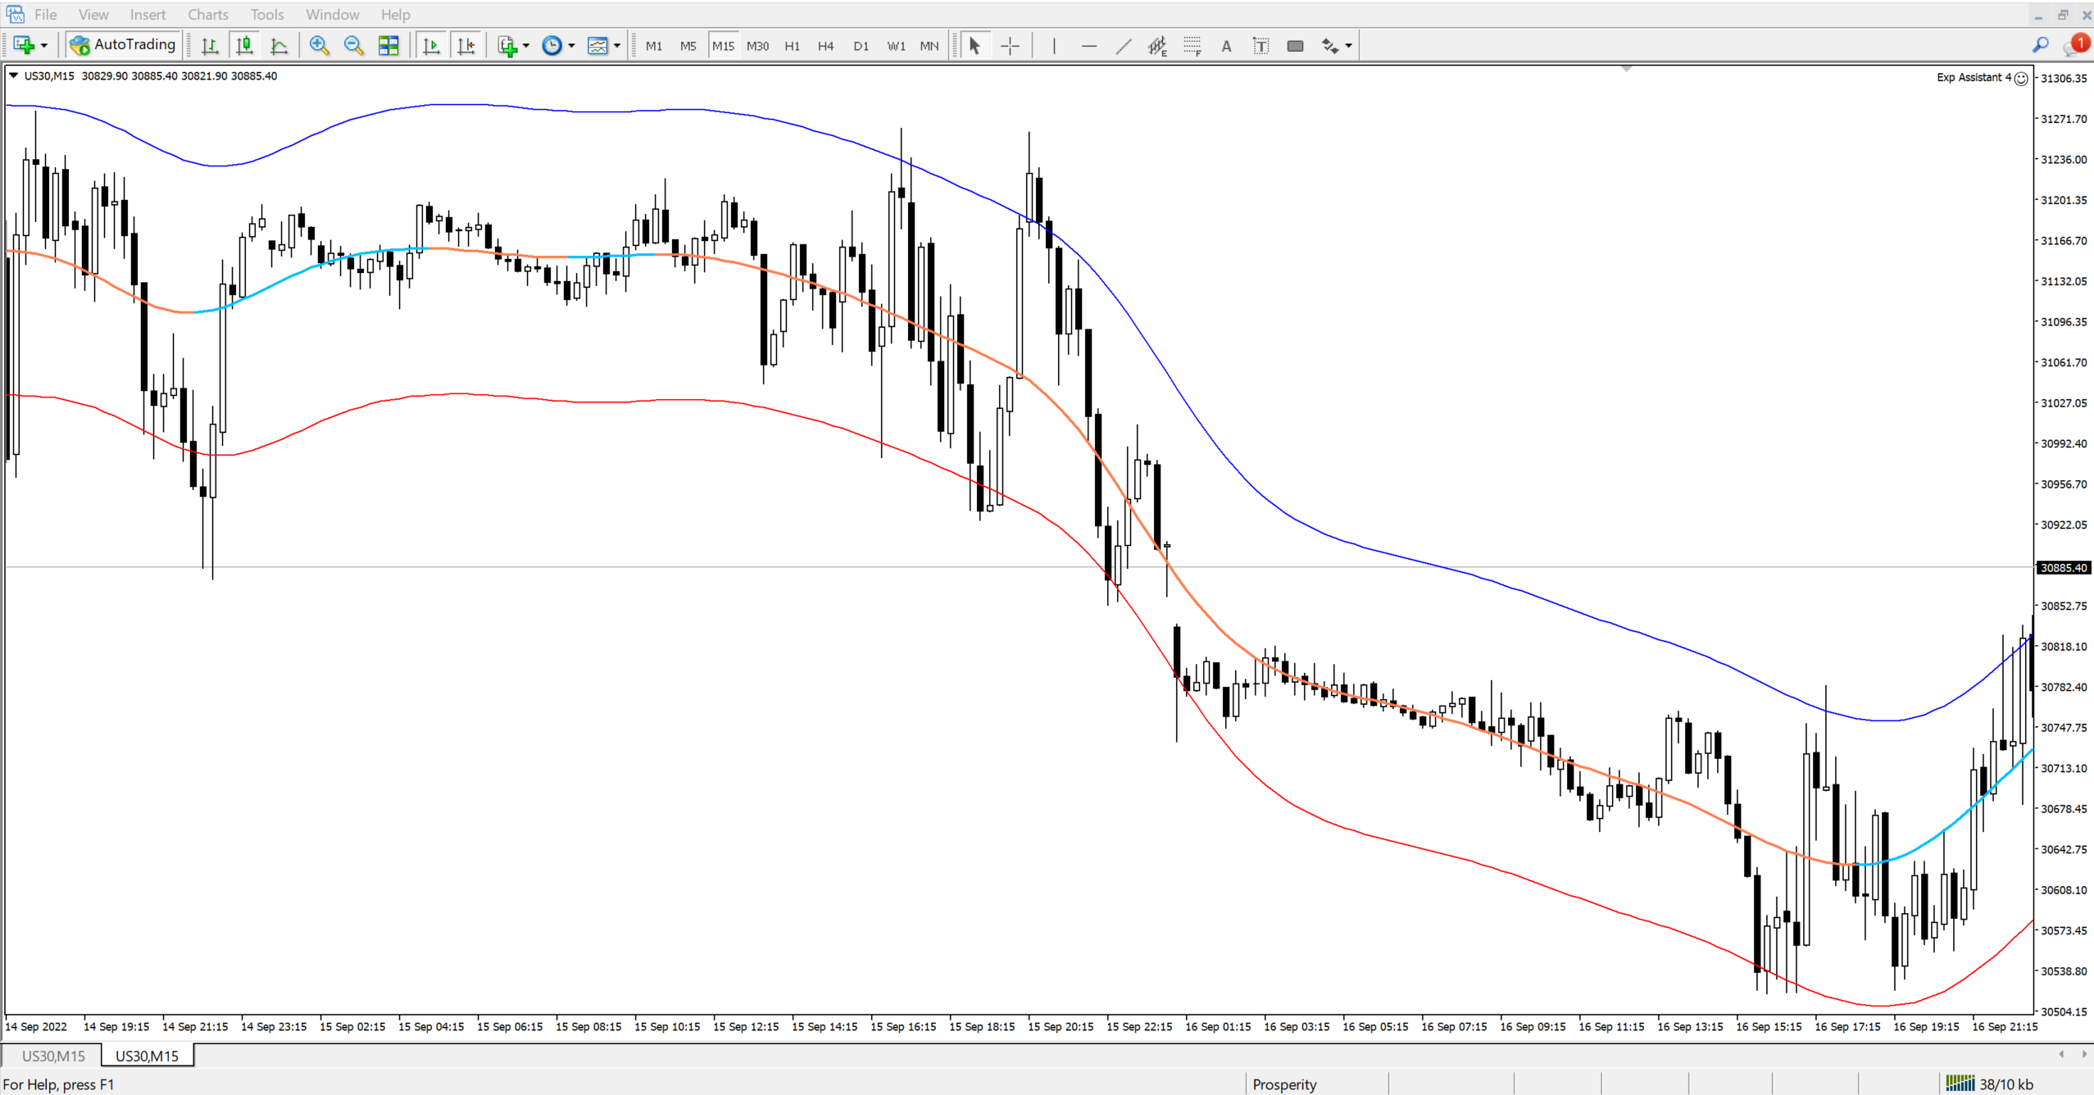2094x1095 pixels.
Task: Click the Zoom Out magnifier icon
Action: click(x=353, y=46)
